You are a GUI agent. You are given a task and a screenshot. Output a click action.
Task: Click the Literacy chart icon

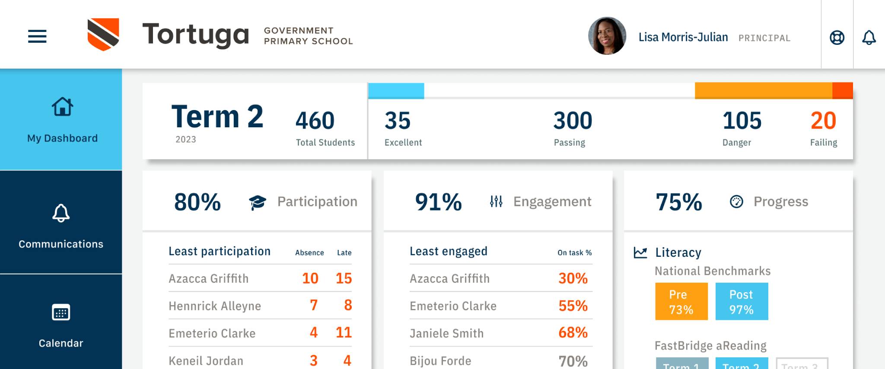pos(640,252)
